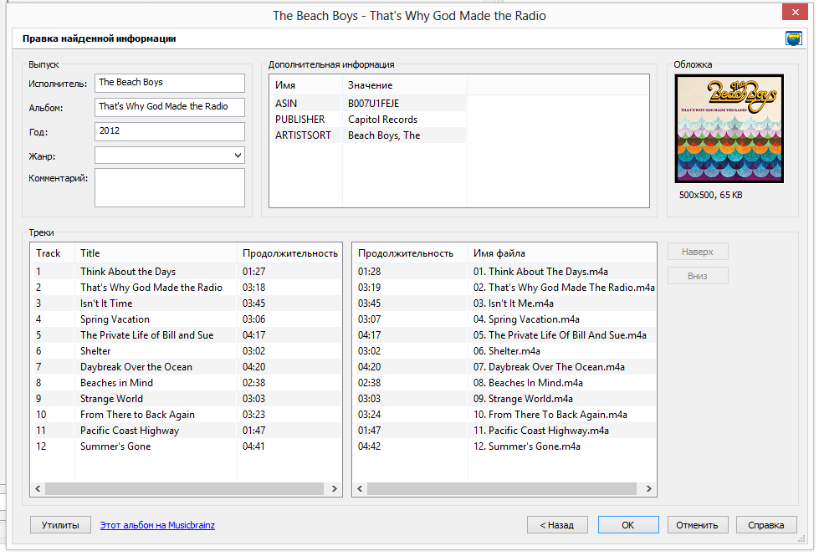Image resolution: width=819 pixels, height=556 pixels.
Task: Select file 03. Isn't It Me.m4a
Action: pos(504,304)
